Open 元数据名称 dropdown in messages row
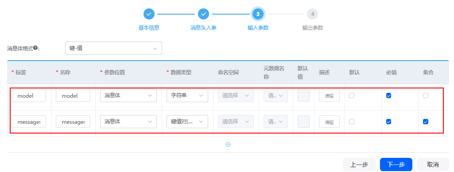Viewport: 454px width, 172px height. coord(276,122)
